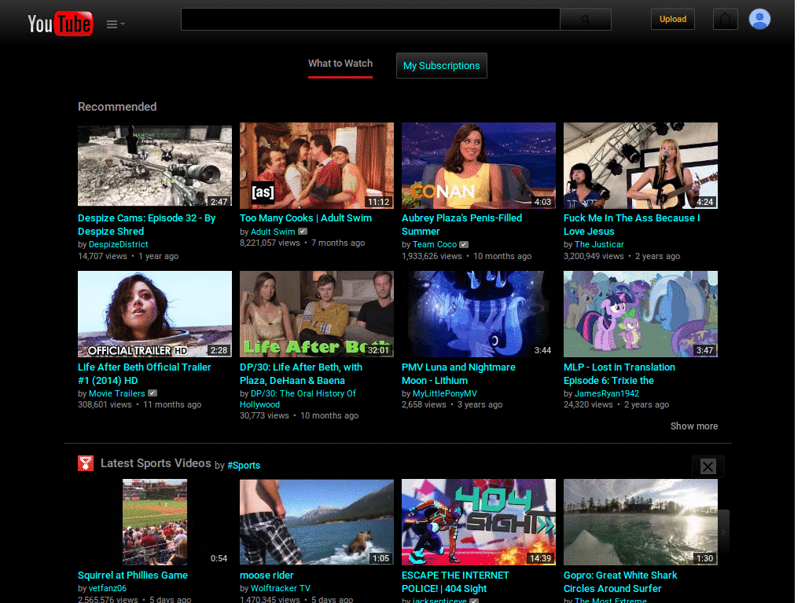Click the YouTube logo
Viewport: 805px width, 603px height.
(61, 24)
